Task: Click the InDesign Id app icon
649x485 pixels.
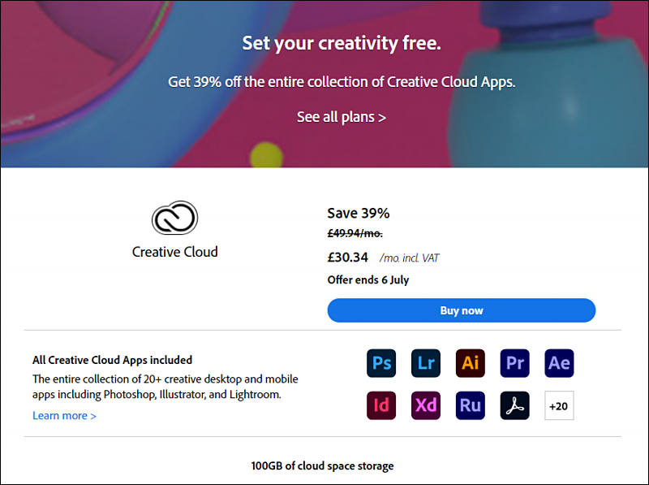Action: coord(381,405)
